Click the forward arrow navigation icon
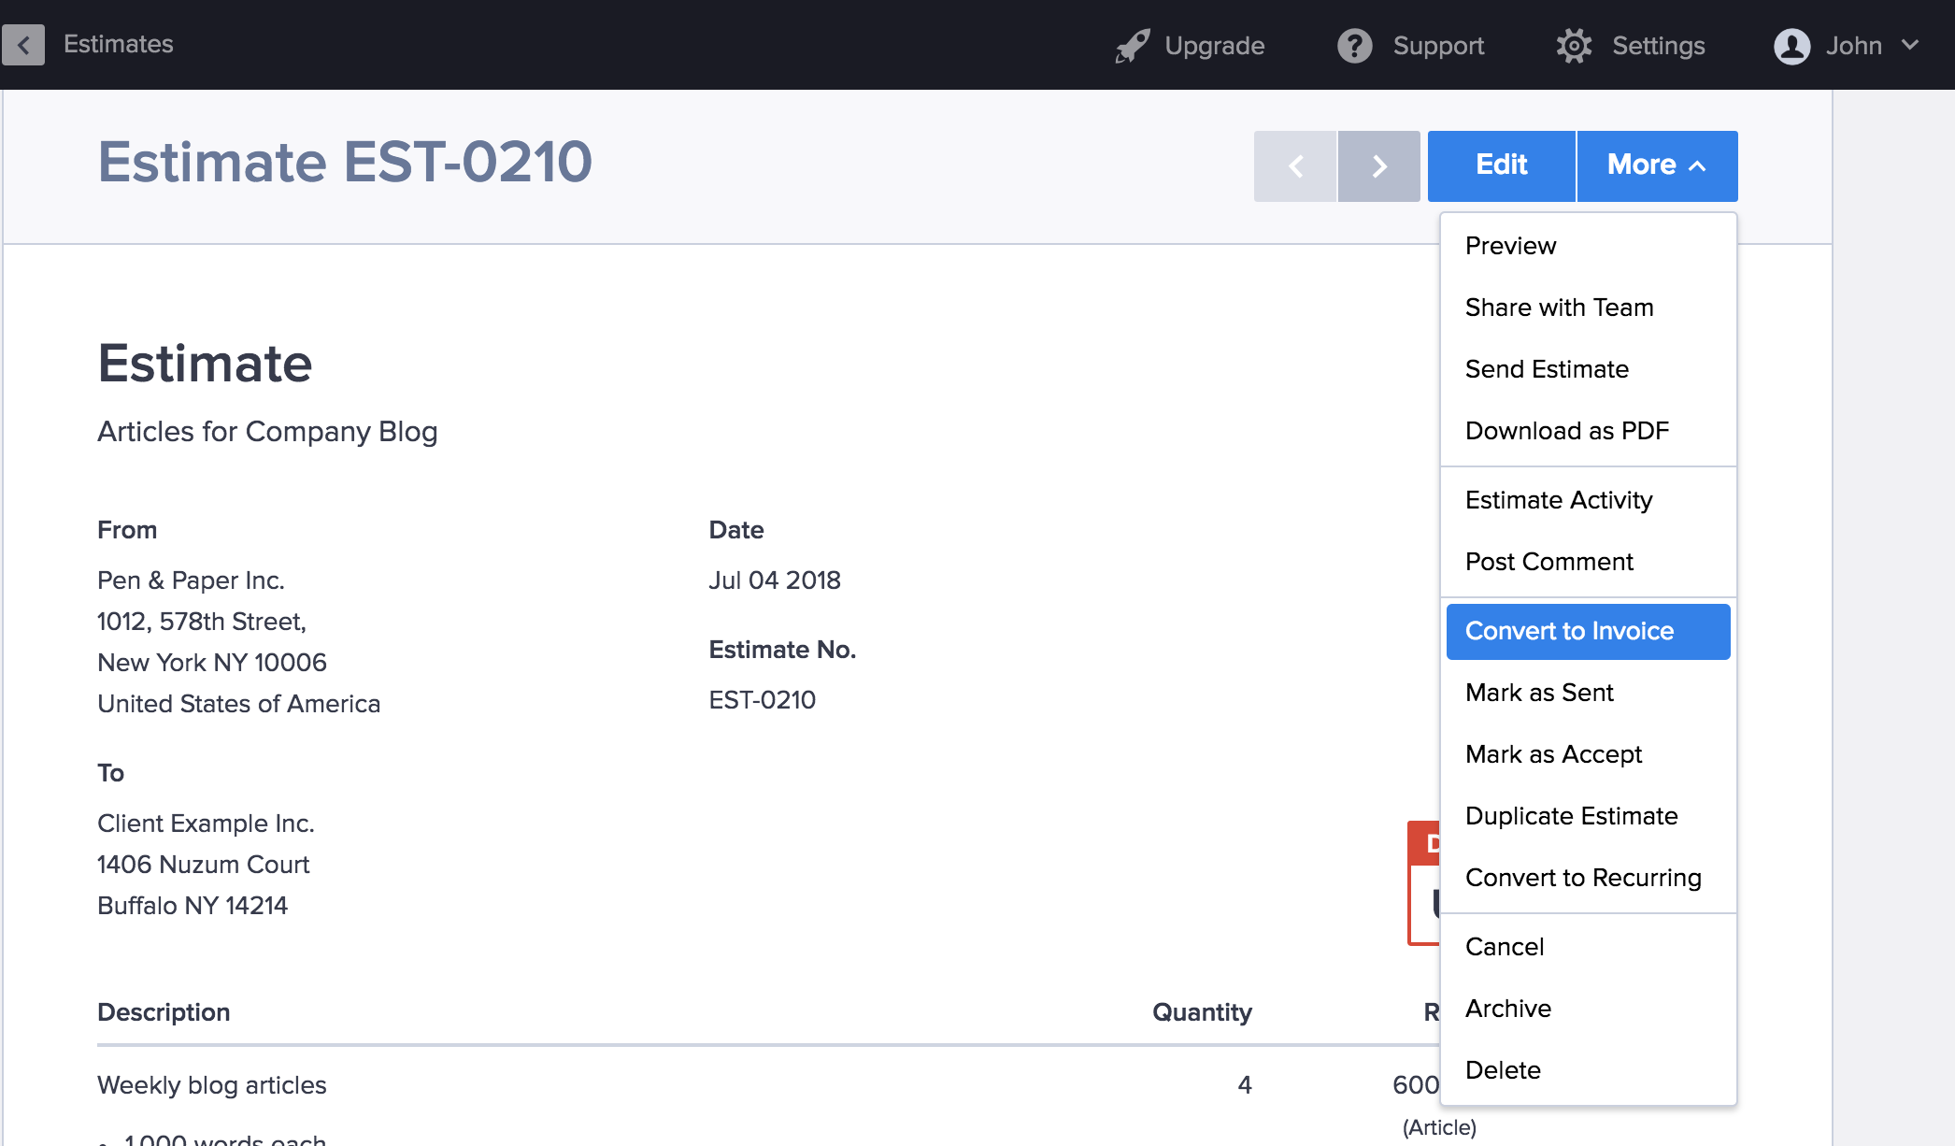 point(1379,165)
